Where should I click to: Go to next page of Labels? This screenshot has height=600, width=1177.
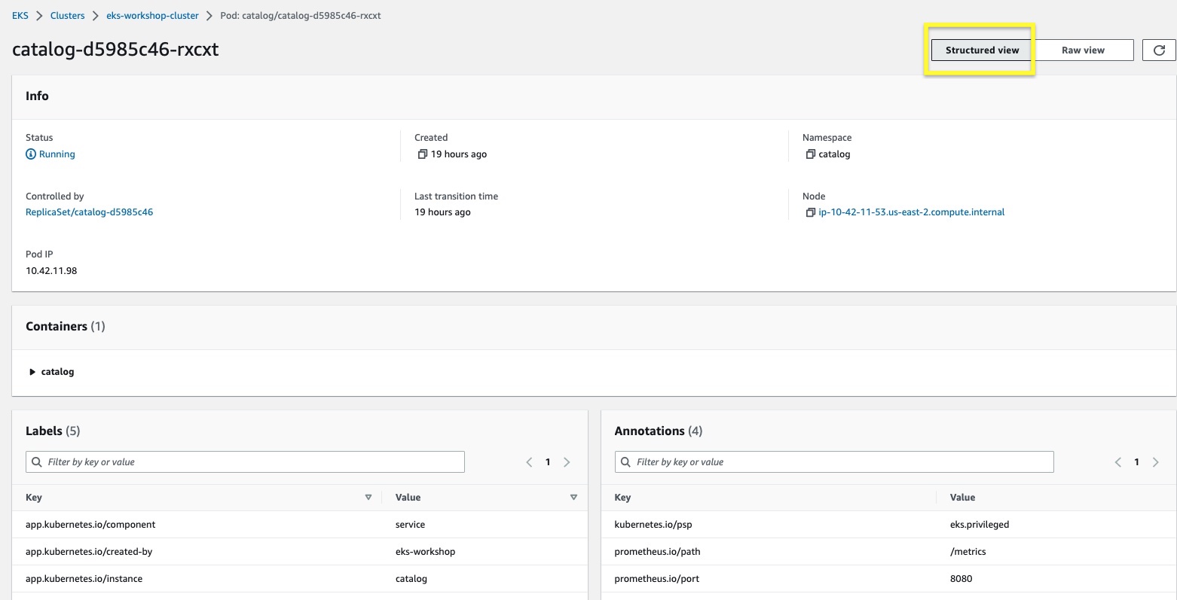coord(567,462)
